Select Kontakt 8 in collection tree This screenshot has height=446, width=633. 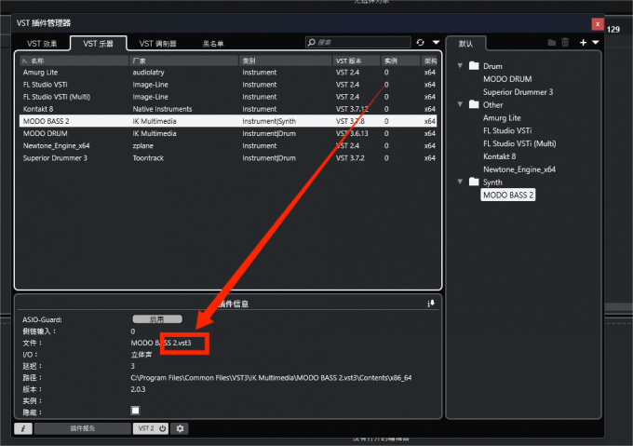(x=499, y=156)
